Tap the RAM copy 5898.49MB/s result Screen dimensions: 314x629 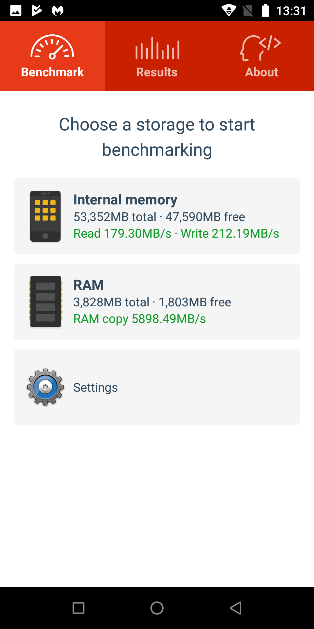[x=140, y=319]
